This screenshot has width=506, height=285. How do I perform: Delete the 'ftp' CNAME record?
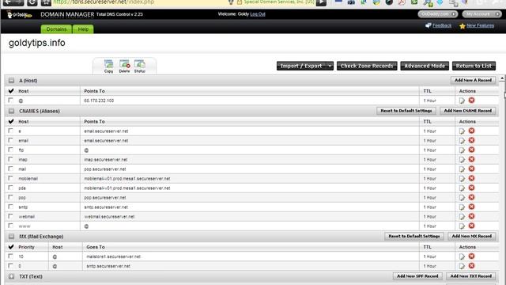click(x=471, y=150)
